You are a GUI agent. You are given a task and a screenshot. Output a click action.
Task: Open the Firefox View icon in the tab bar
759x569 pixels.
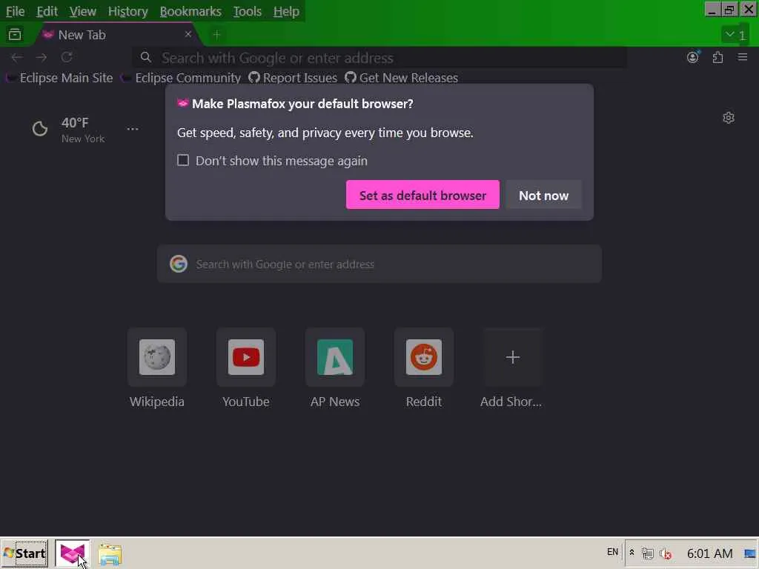(15, 34)
